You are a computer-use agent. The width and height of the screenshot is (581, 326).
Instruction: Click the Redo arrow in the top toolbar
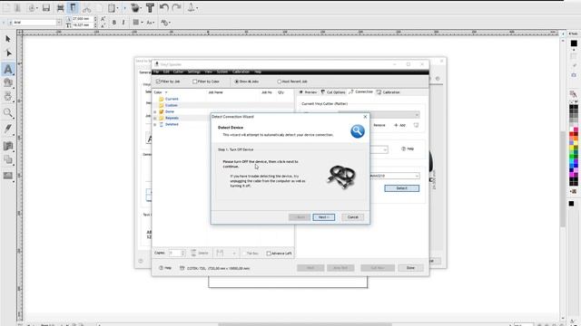click(x=177, y=7)
